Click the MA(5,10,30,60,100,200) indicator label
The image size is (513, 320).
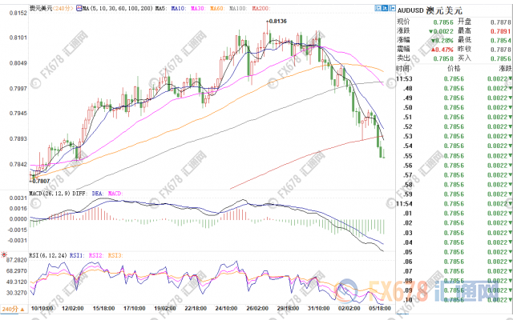pos(118,8)
